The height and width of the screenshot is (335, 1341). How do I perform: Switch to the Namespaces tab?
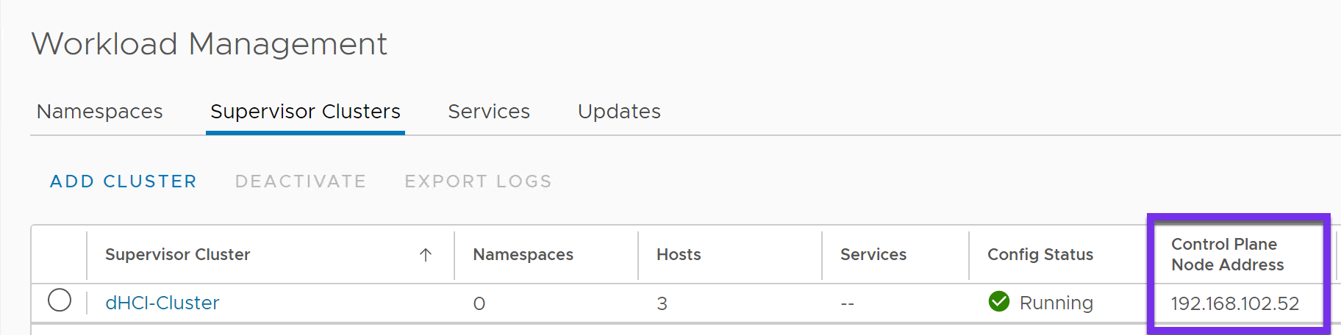tap(100, 112)
